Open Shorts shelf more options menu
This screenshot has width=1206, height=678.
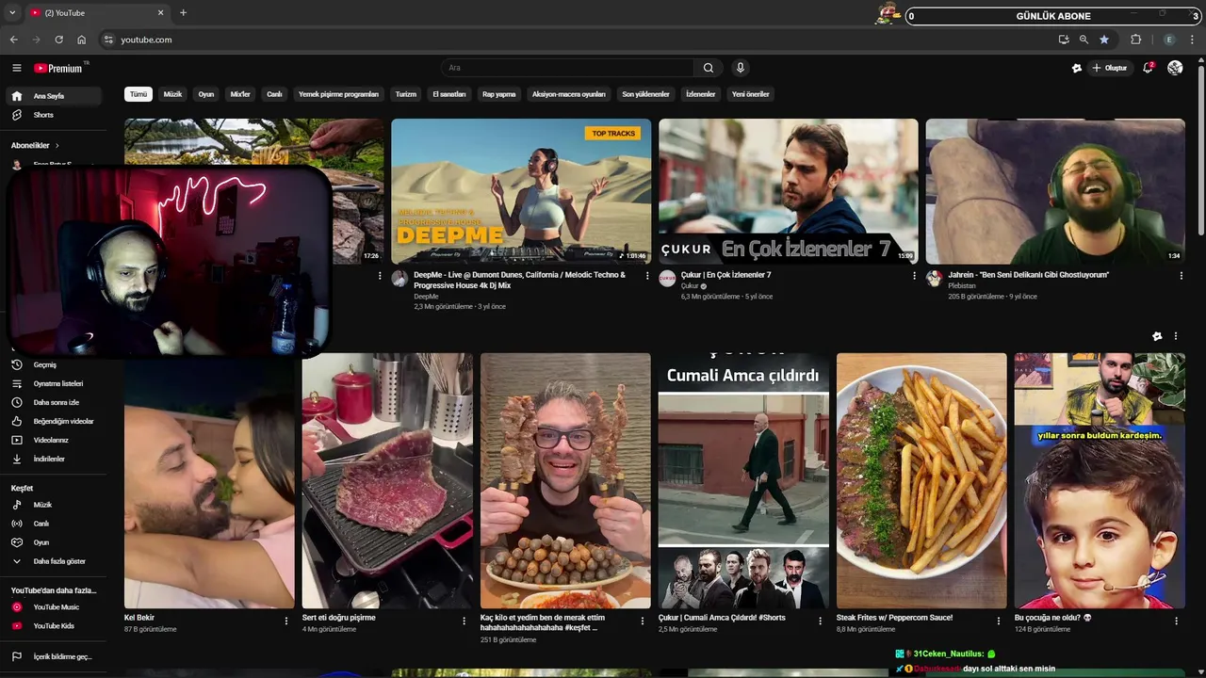pyautogui.click(x=1176, y=336)
